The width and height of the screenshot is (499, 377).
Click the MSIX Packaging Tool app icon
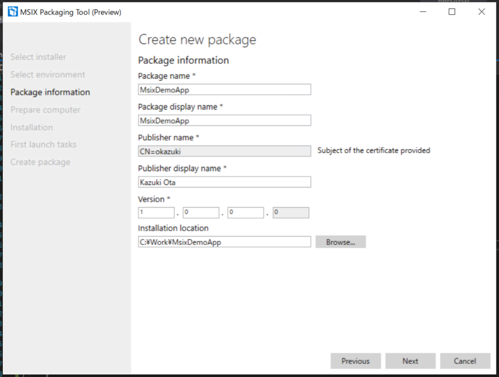13,12
